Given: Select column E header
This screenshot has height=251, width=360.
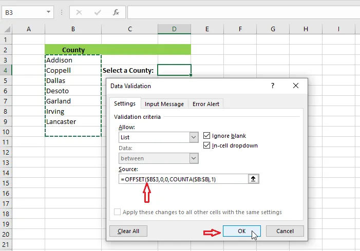Looking at the screenshot, I should click(207, 29).
